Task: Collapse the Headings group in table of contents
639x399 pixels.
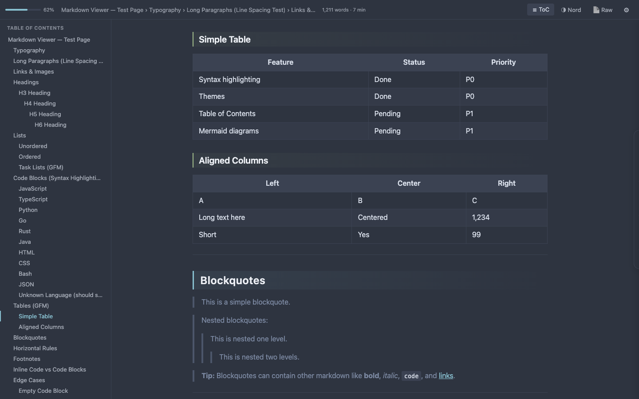Action: [26, 82]
